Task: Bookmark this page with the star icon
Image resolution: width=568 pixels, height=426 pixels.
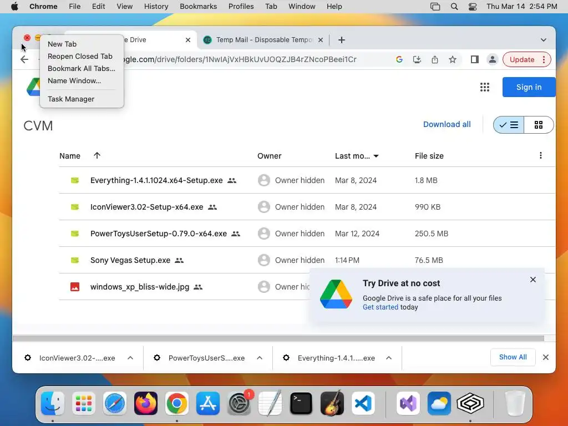Action: (x=453, y=59)
